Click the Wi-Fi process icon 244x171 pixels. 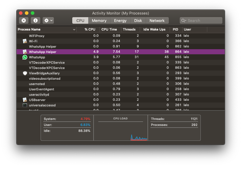click(25, 41)
